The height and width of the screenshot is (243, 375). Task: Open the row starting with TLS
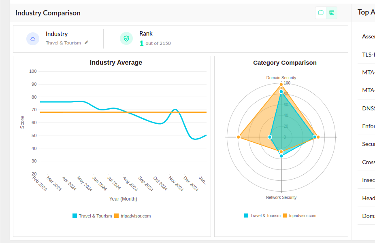368,55
